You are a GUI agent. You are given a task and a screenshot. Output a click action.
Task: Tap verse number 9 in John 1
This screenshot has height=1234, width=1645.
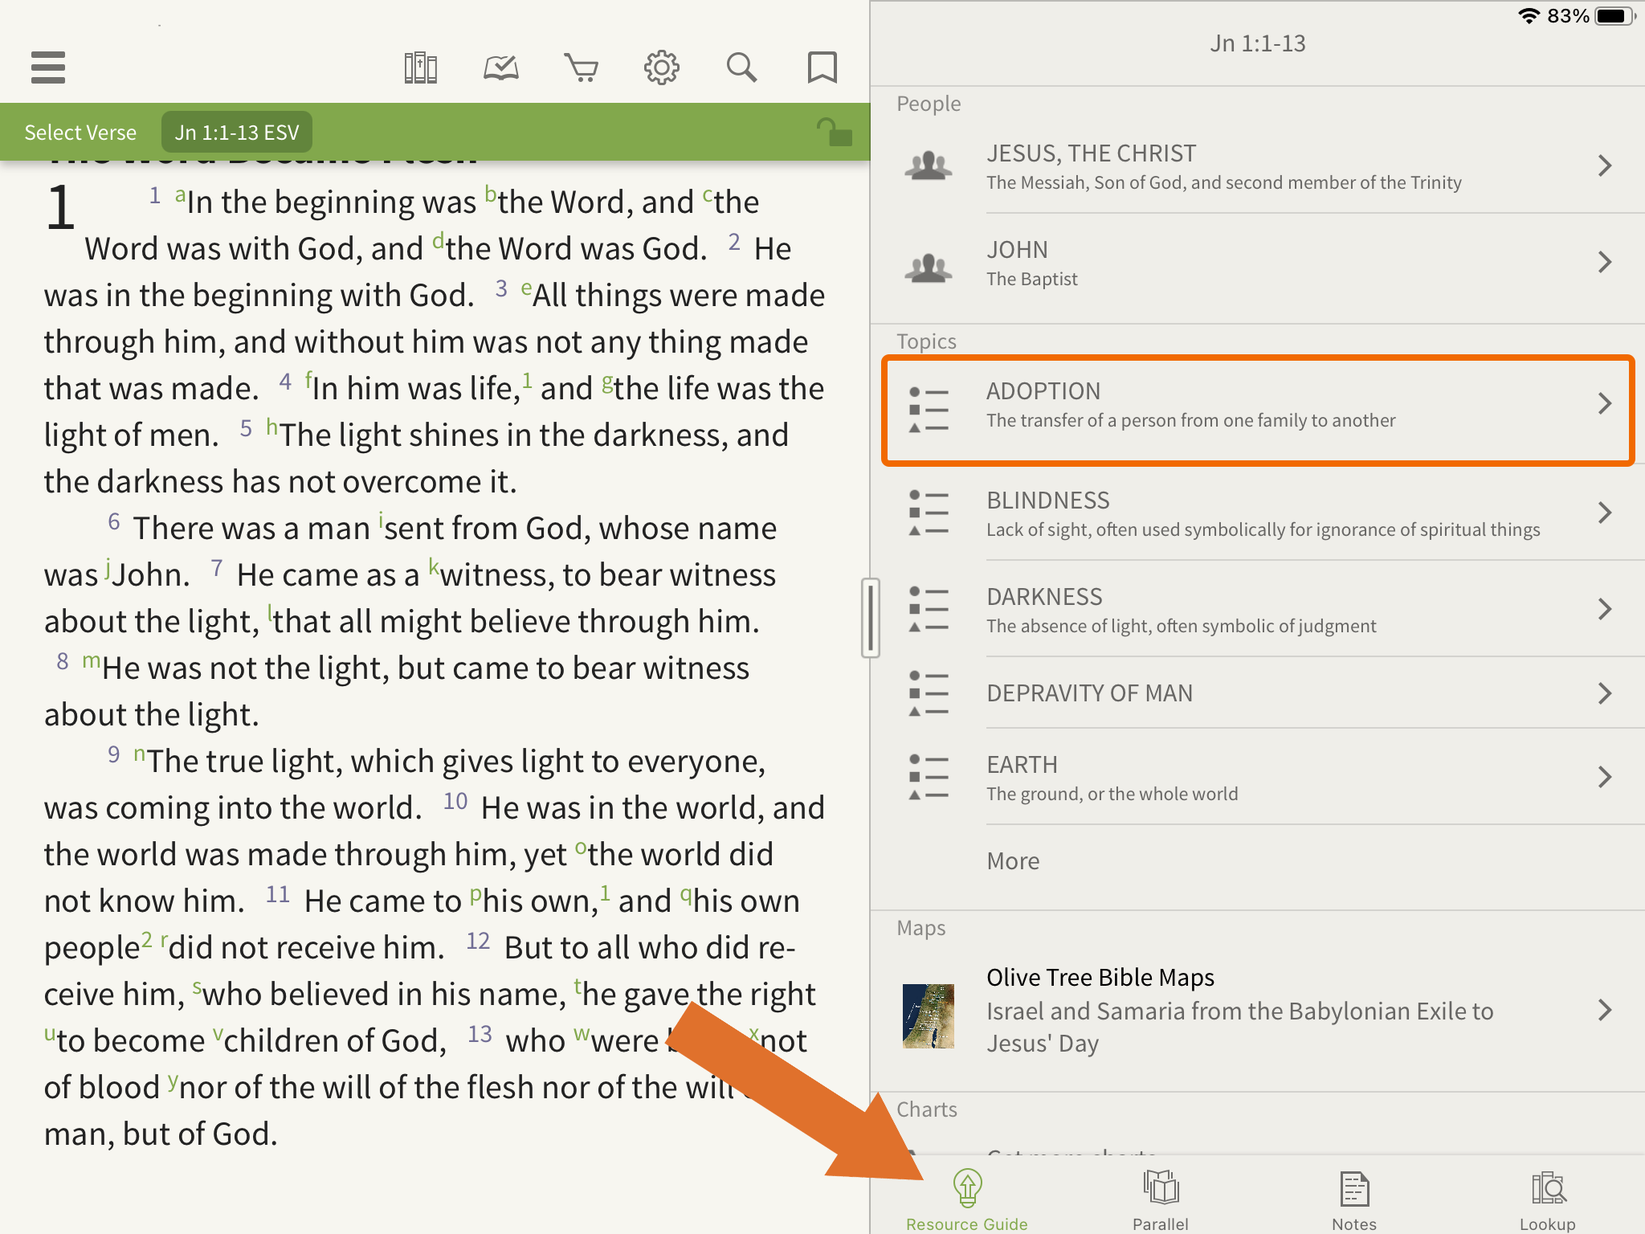(x=114, y=754)
